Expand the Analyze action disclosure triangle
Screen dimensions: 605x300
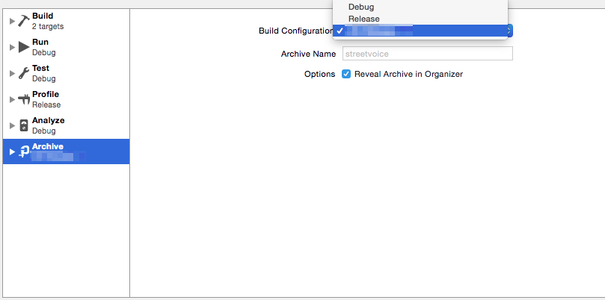coord(12,125)
